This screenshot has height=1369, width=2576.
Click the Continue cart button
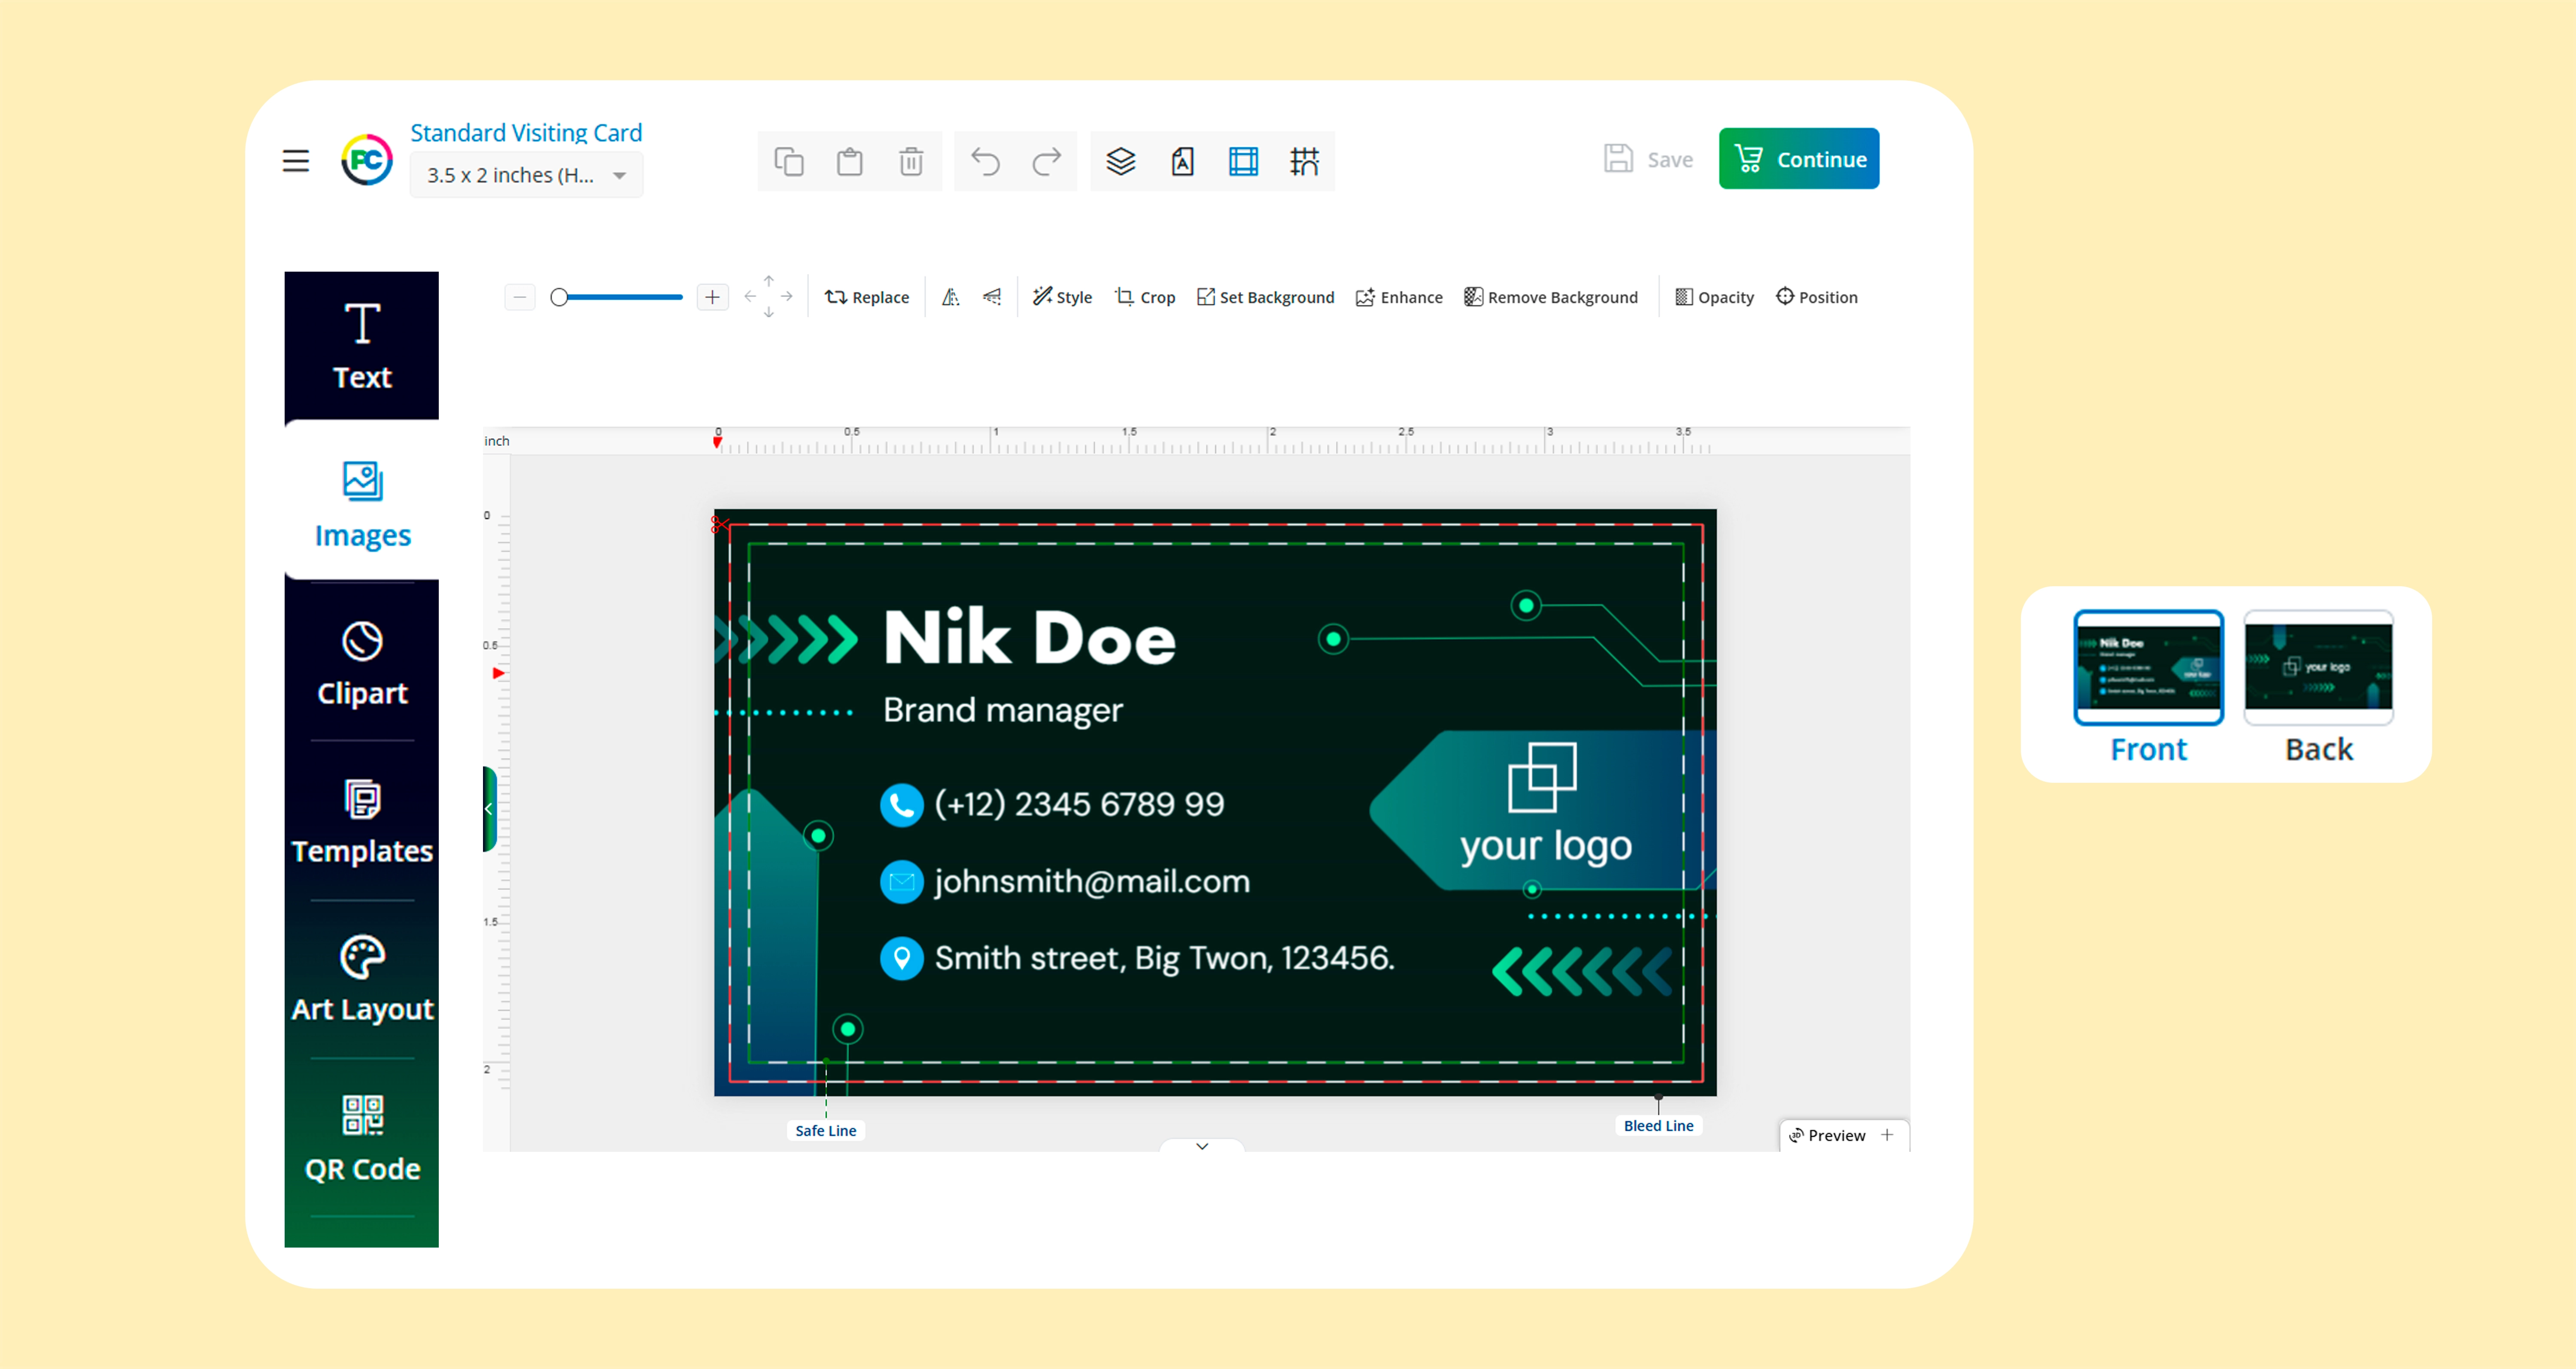click(x=1798, y=158)
